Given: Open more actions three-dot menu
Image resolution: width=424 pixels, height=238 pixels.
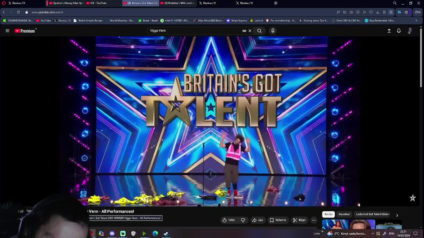Looking at the screenshot, I should click(314, 220).
